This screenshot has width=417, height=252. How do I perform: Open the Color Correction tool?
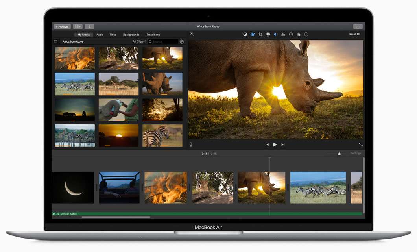point(253,34)
